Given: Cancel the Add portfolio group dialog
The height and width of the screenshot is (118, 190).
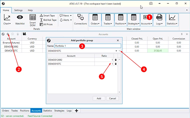Looking at the screenshot, I should 112,98.
